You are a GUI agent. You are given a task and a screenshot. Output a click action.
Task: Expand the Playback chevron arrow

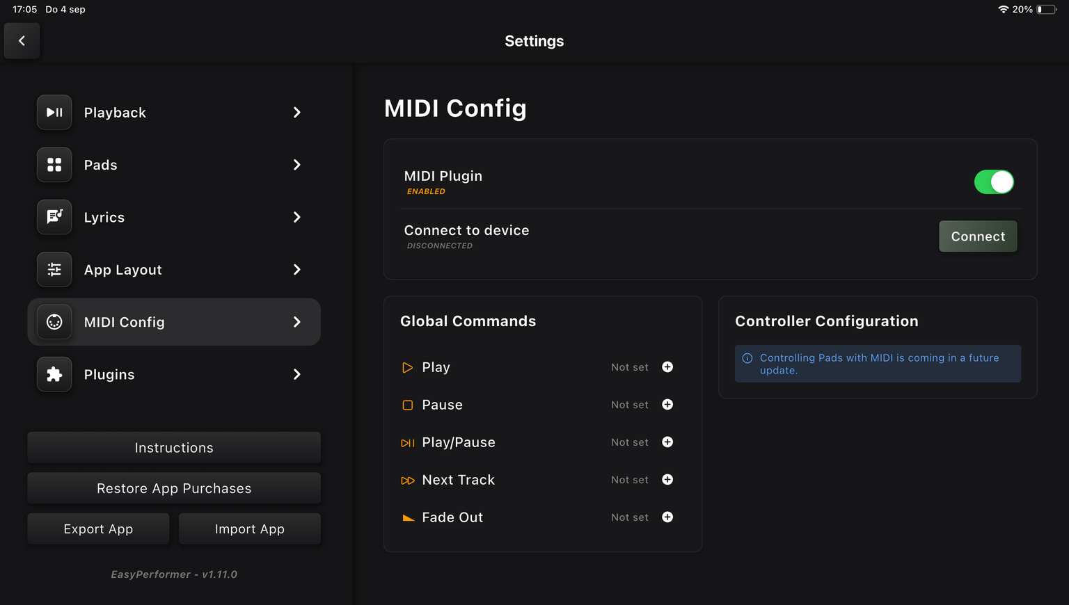(x=297, y=113)
